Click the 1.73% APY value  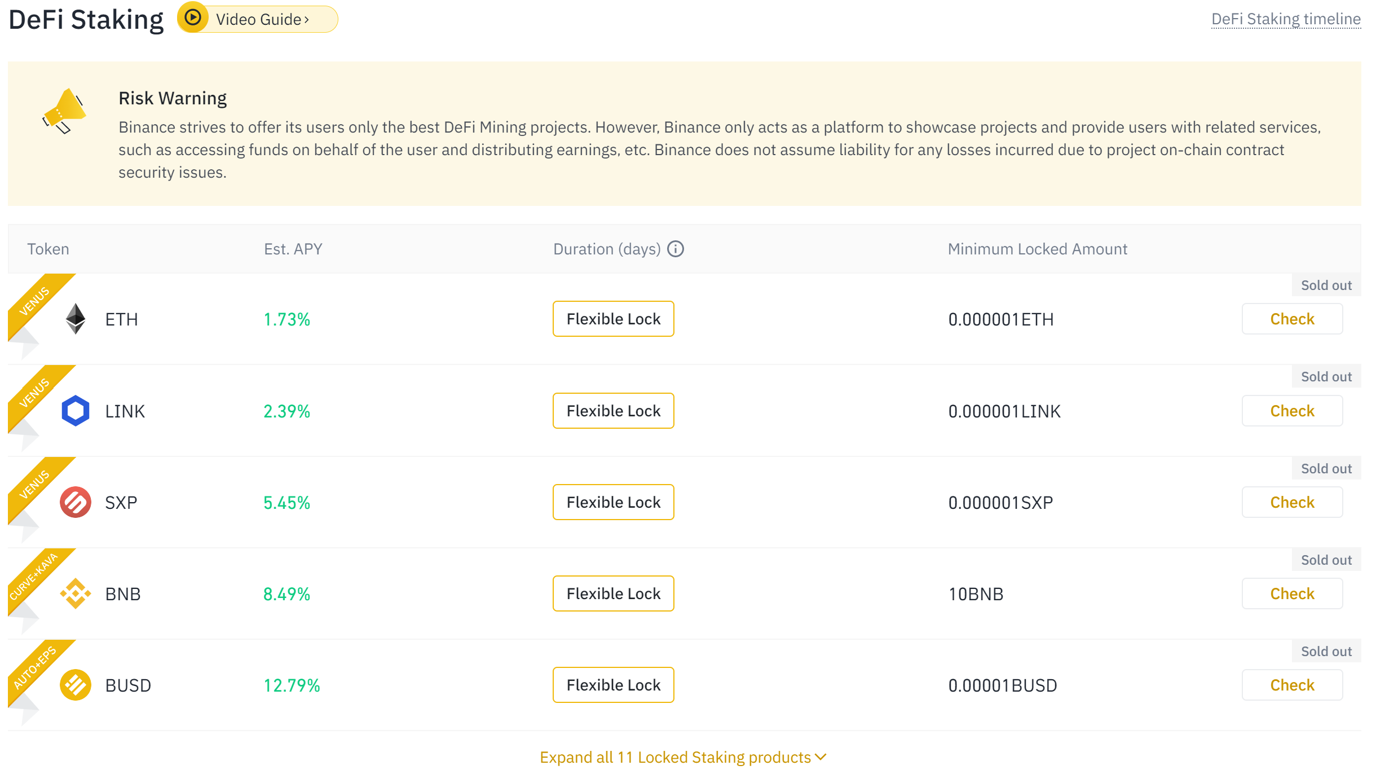(286, 319)
